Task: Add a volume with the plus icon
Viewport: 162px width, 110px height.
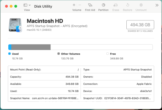Action: (74, 5)
